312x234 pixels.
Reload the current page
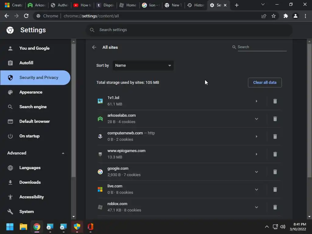[26, 16]
